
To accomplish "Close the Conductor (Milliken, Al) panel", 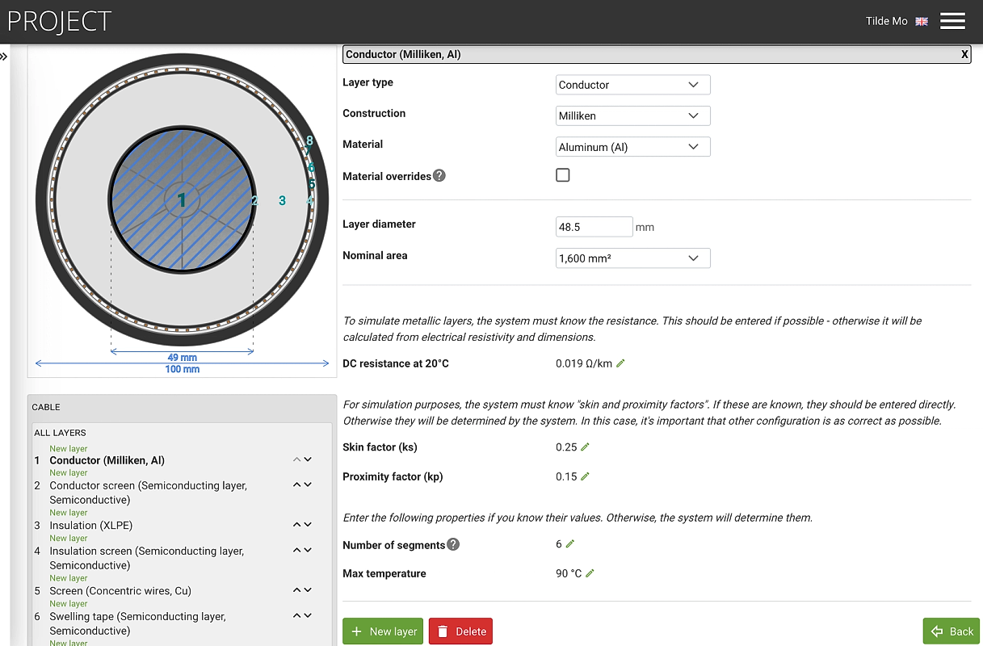I will pos(964,55).
